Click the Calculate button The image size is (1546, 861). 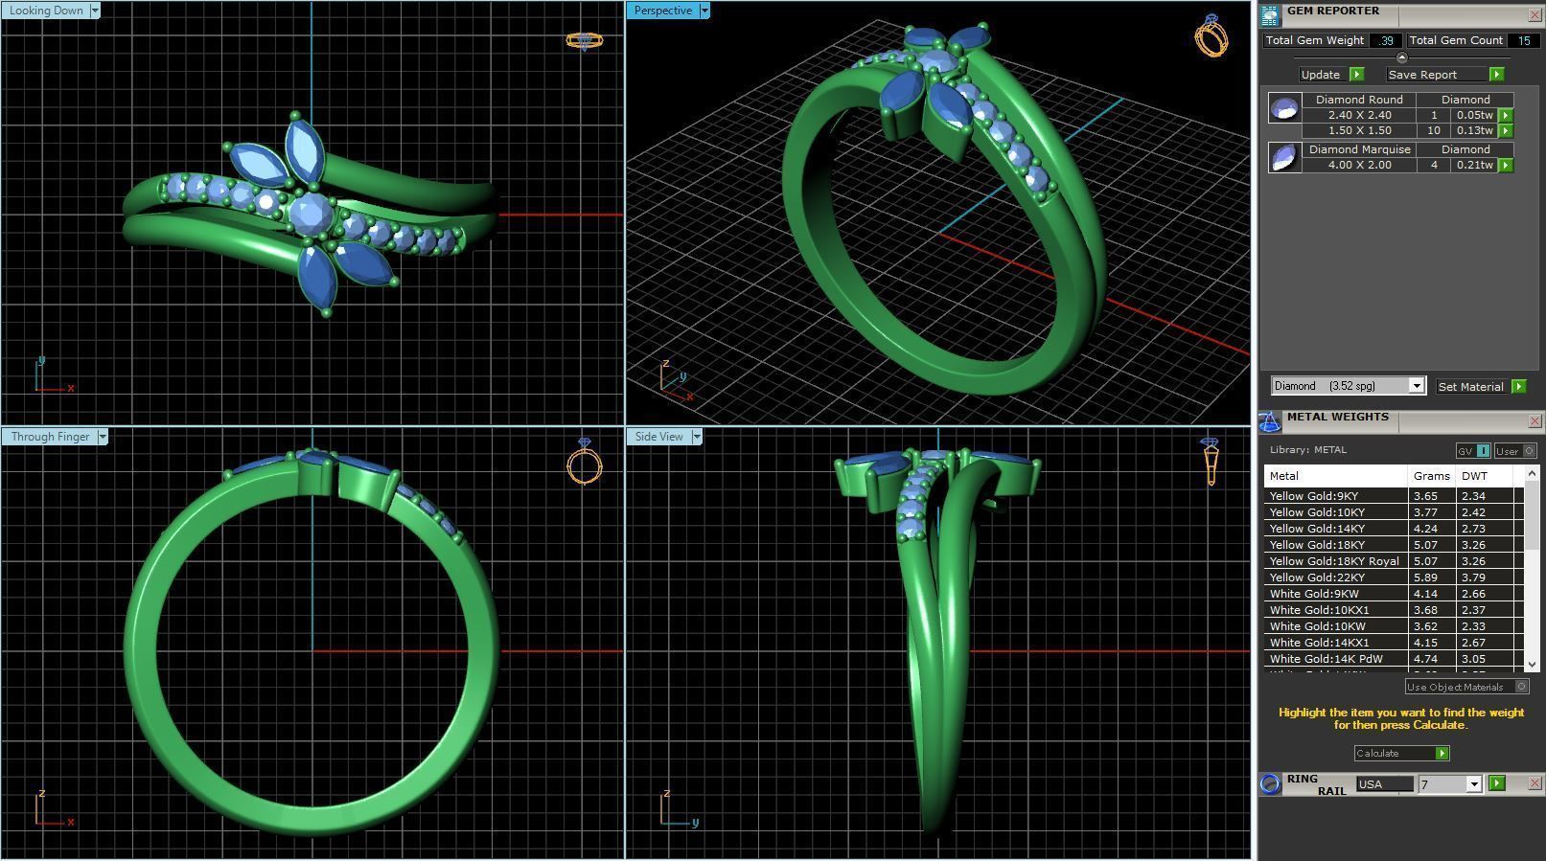click(1400, 754)
